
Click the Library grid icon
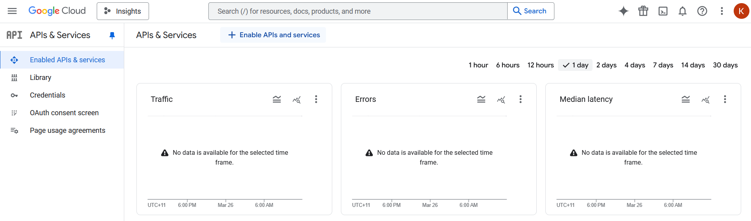point(14,78)
